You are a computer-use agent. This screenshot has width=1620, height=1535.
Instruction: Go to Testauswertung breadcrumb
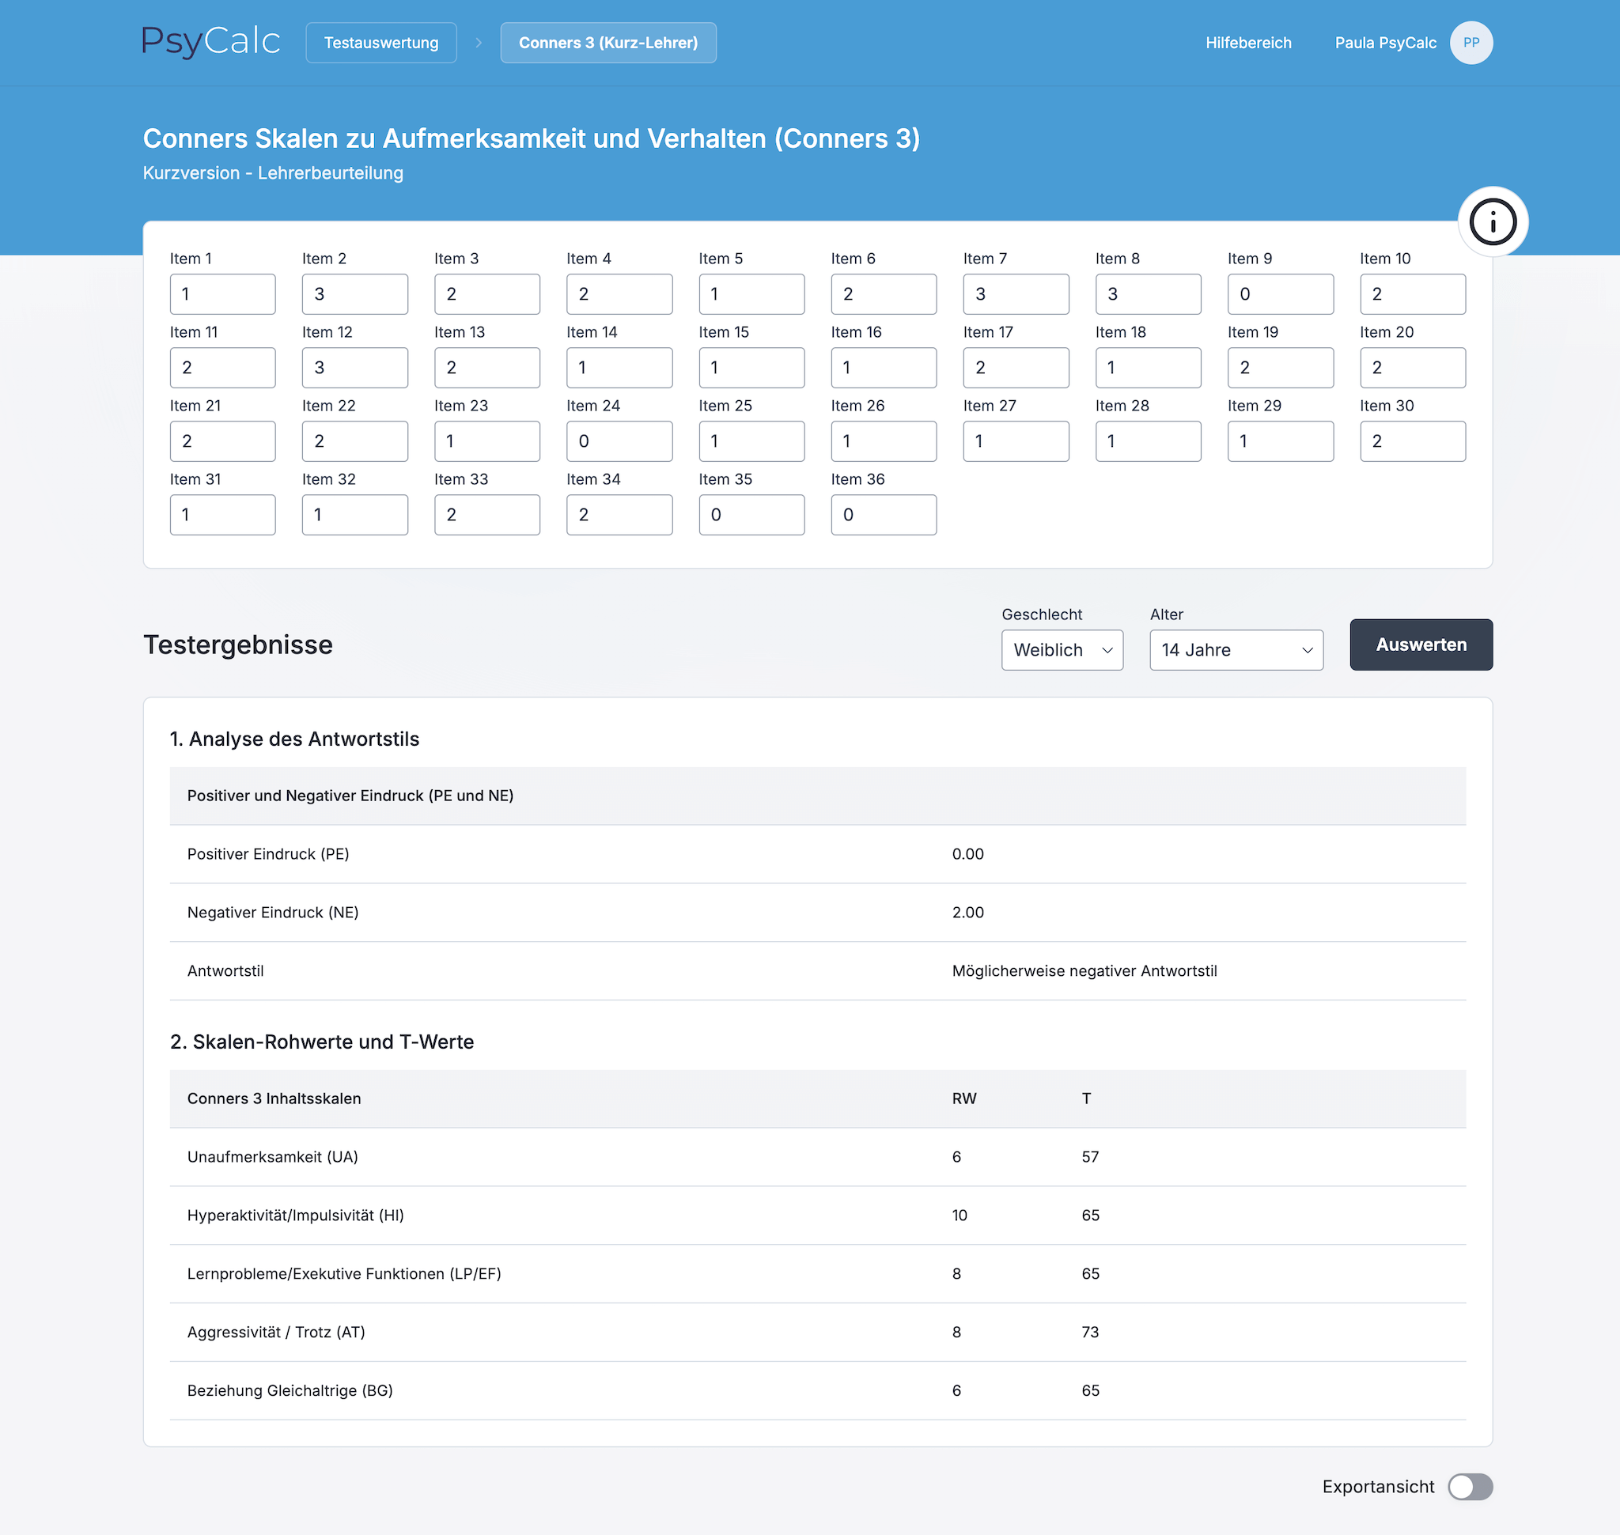tap(380, 43)
